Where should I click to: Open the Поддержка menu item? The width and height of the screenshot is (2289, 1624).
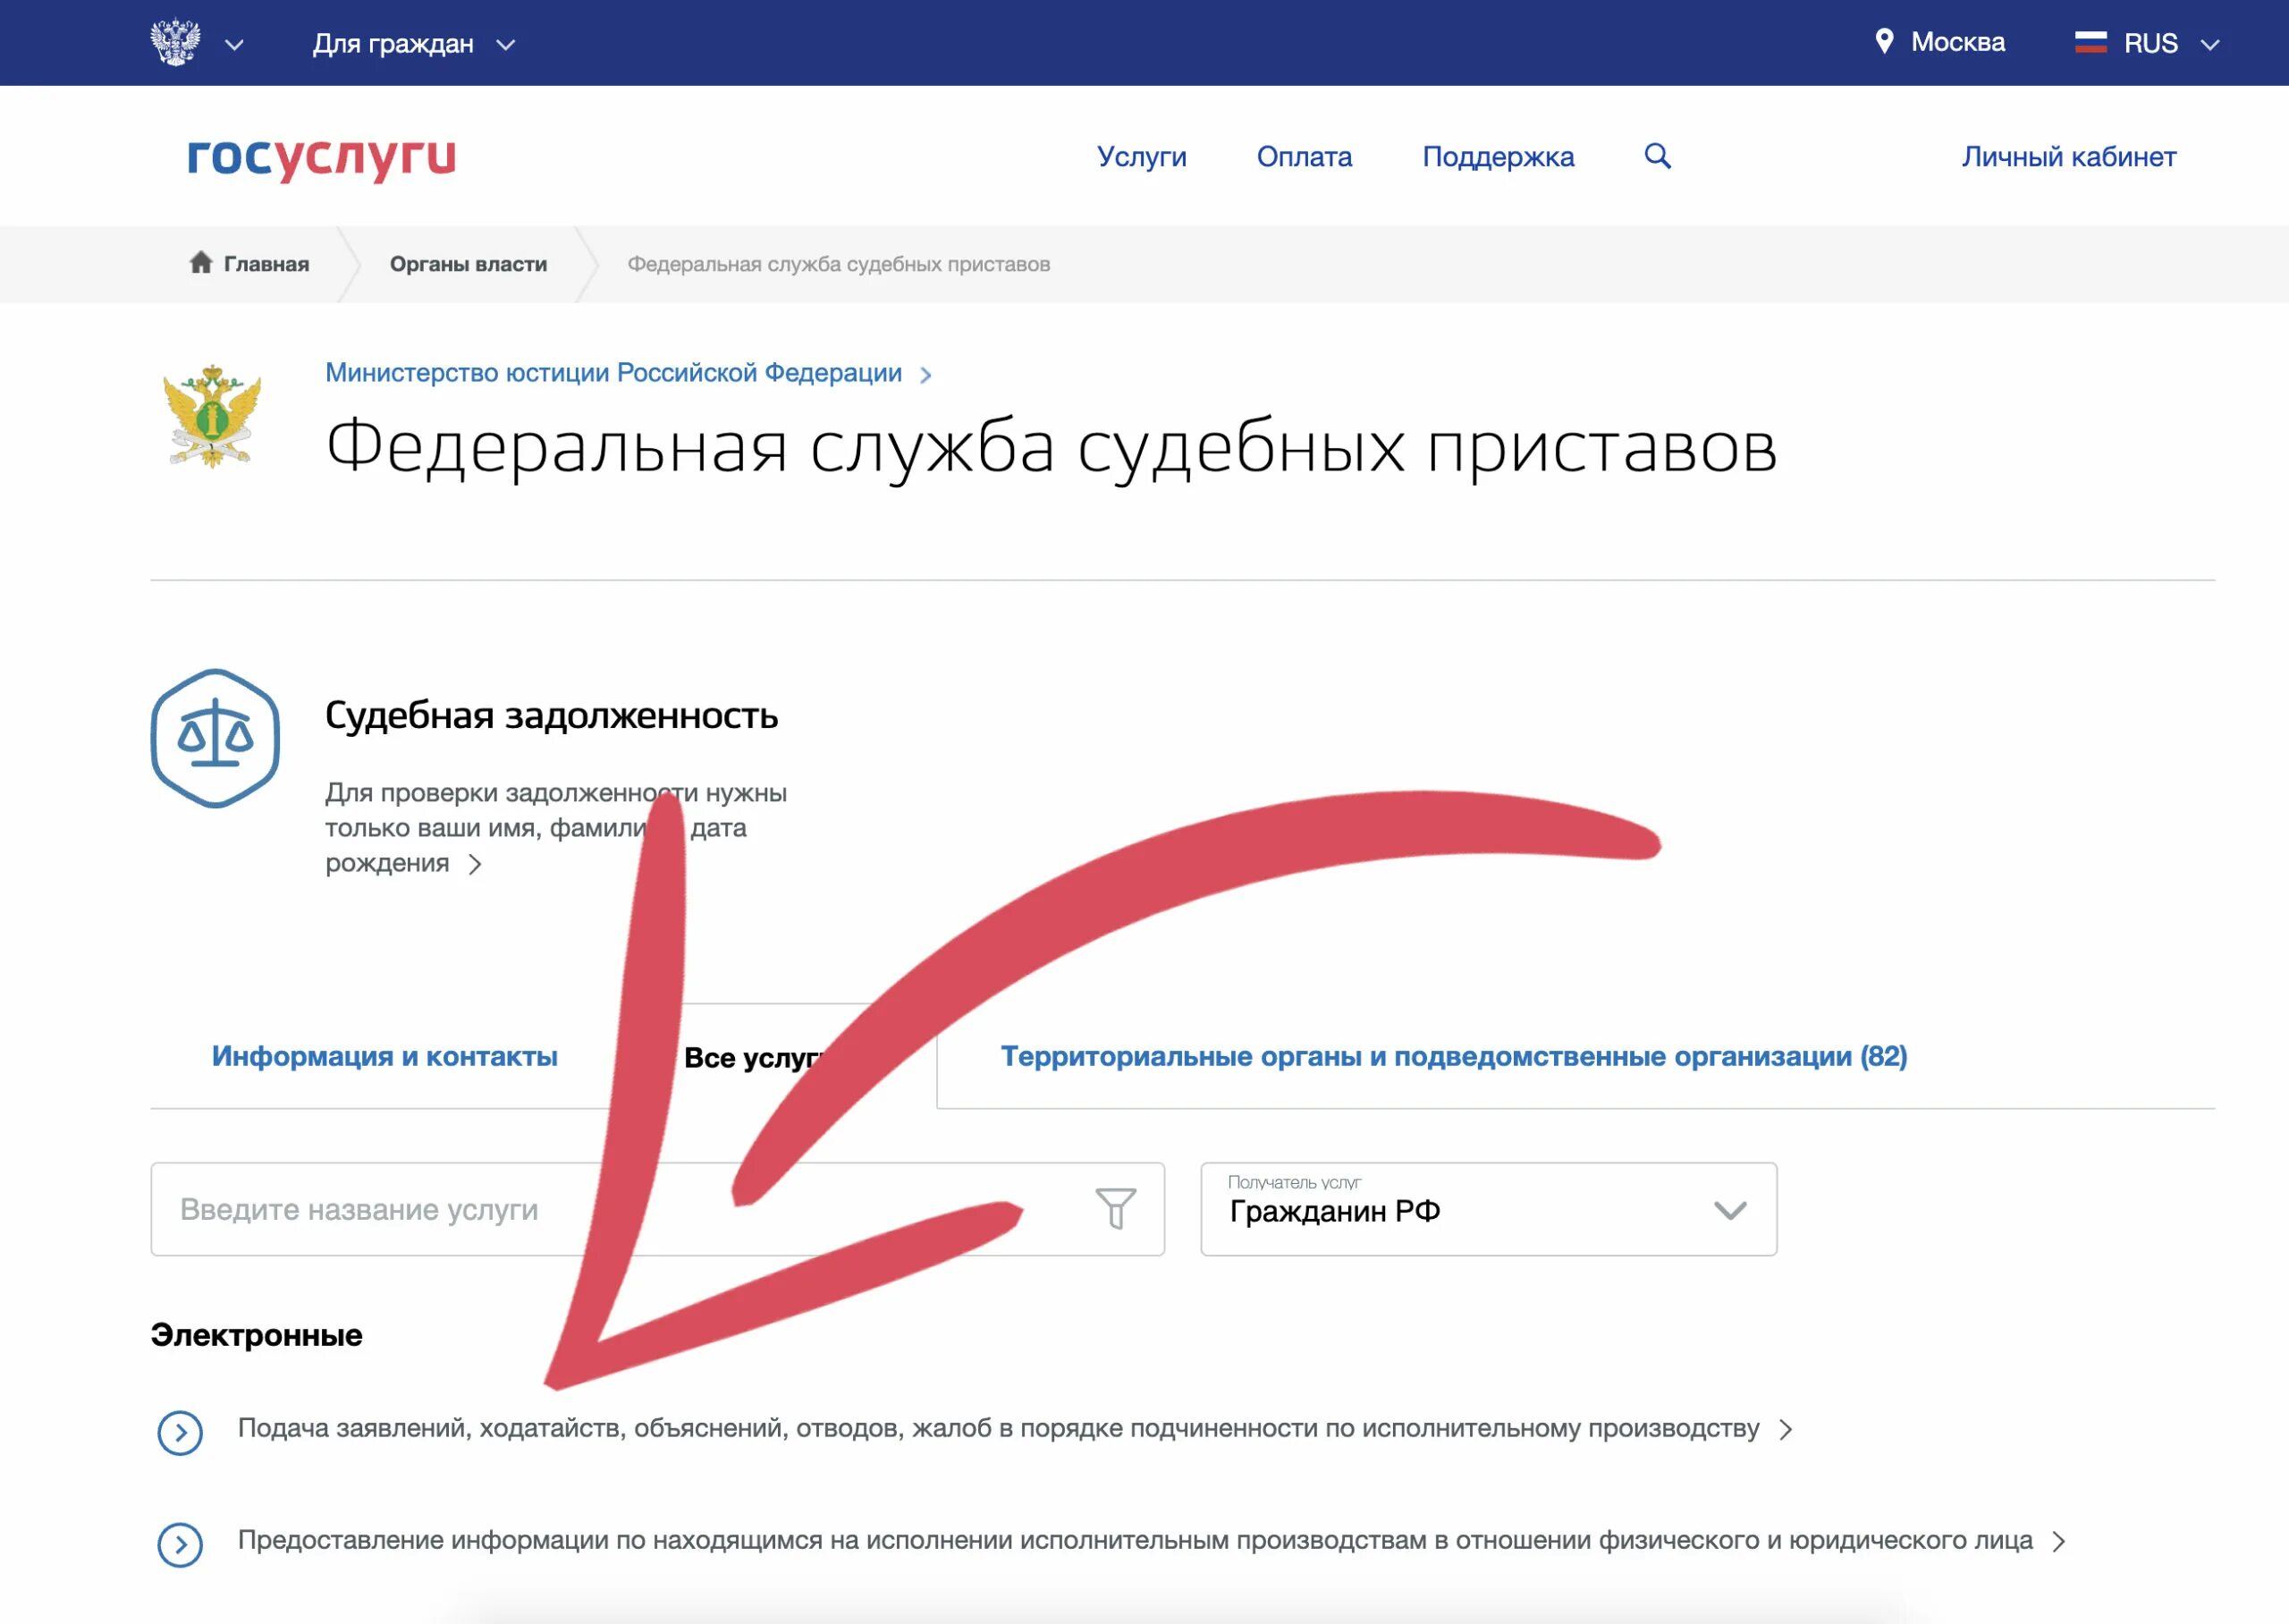click(1499, 157)
